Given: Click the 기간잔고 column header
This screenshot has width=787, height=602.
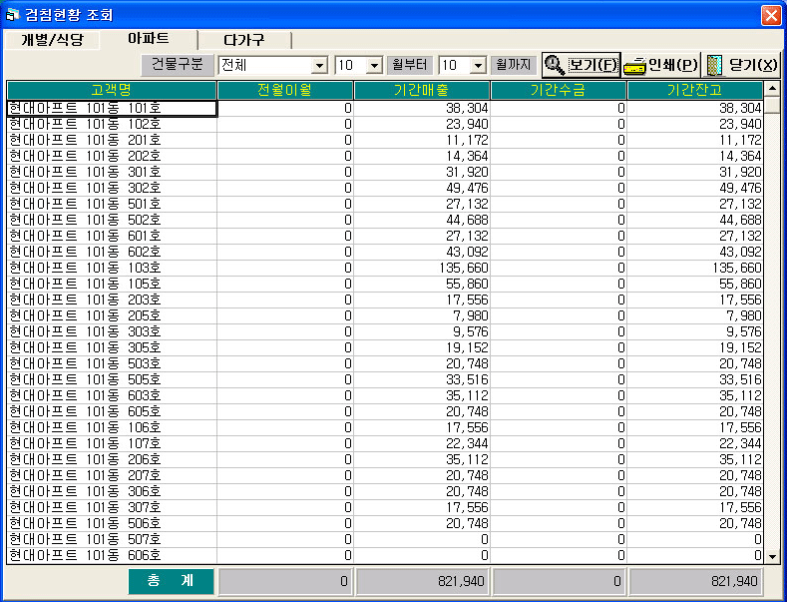Looking at the screenshot, I should pos(695,90).
